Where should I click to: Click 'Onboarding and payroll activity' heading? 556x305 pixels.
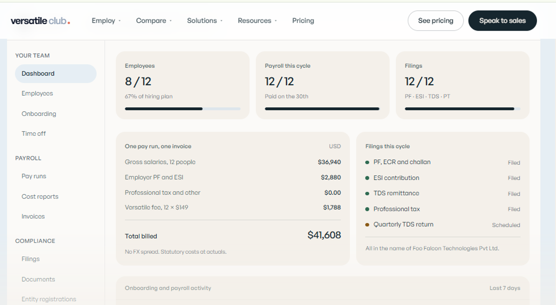(x=168, y=288)
